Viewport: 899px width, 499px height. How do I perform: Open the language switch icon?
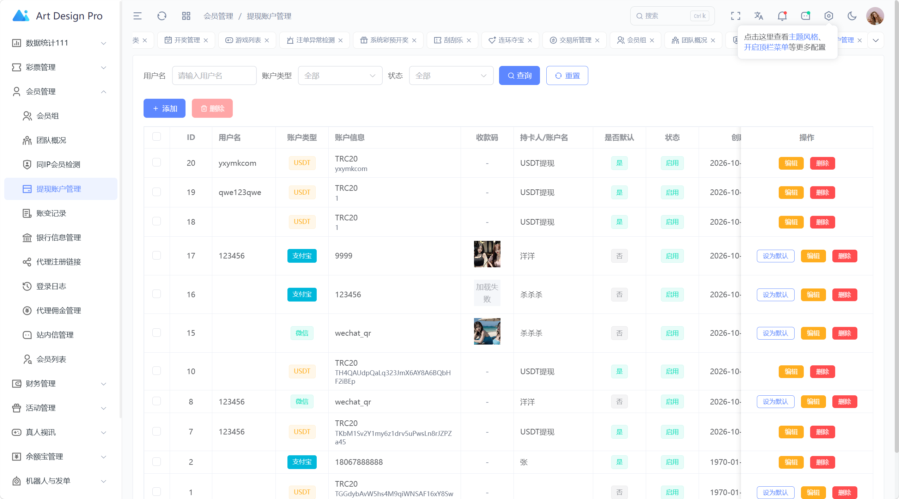(x=759, y=16)
